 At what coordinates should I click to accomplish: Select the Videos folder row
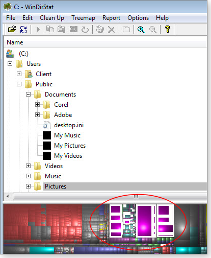[54, 166]
